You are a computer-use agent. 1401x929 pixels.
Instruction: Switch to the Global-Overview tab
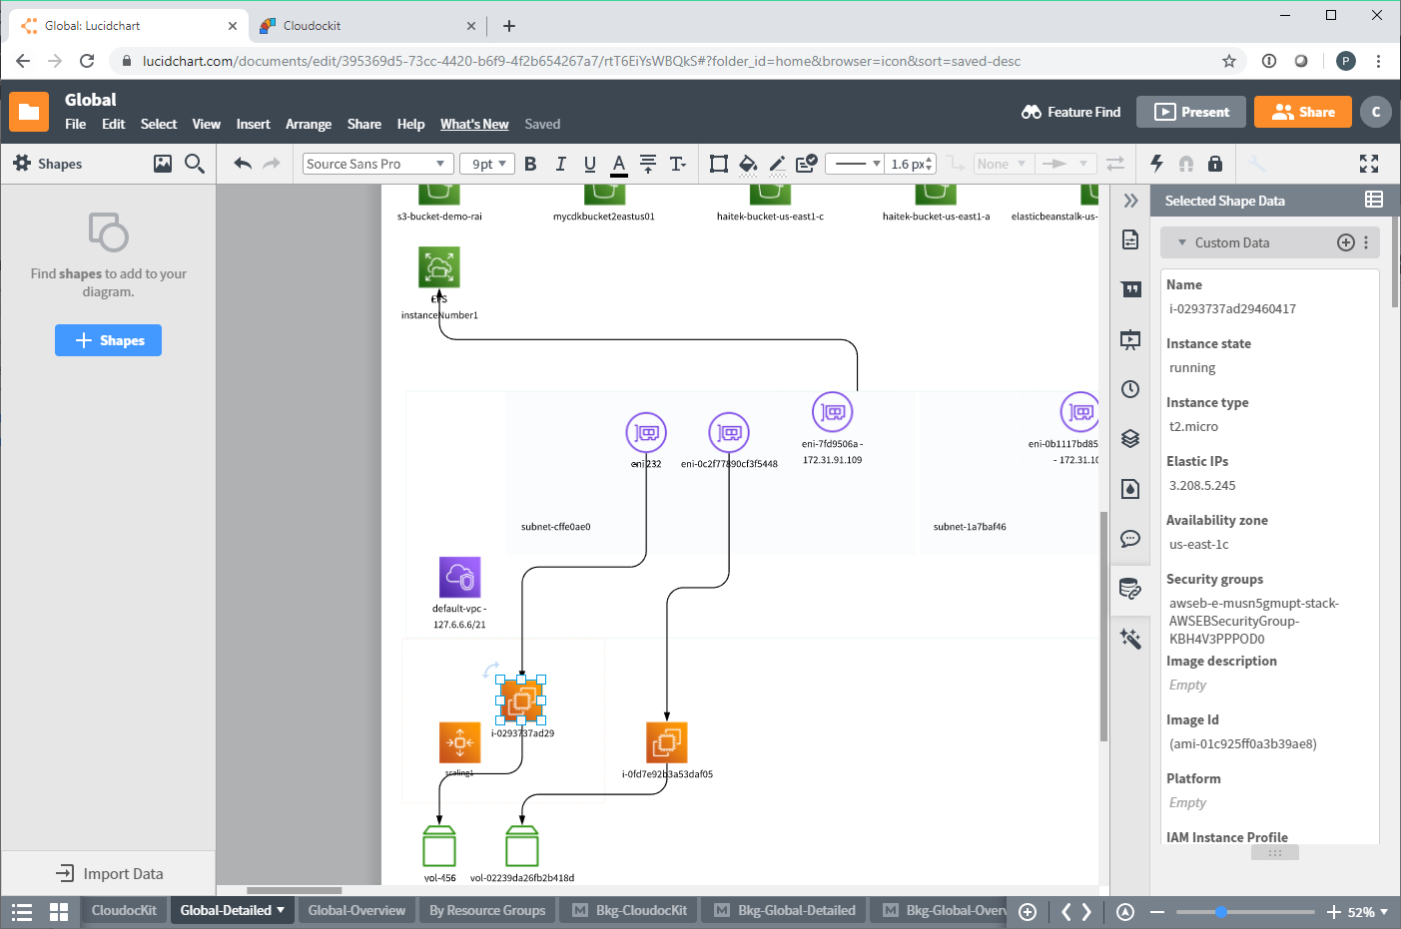[x=355, y=909]
